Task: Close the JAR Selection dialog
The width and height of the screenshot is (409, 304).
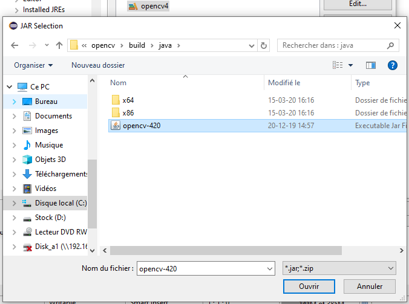Action: pos(398,25)
